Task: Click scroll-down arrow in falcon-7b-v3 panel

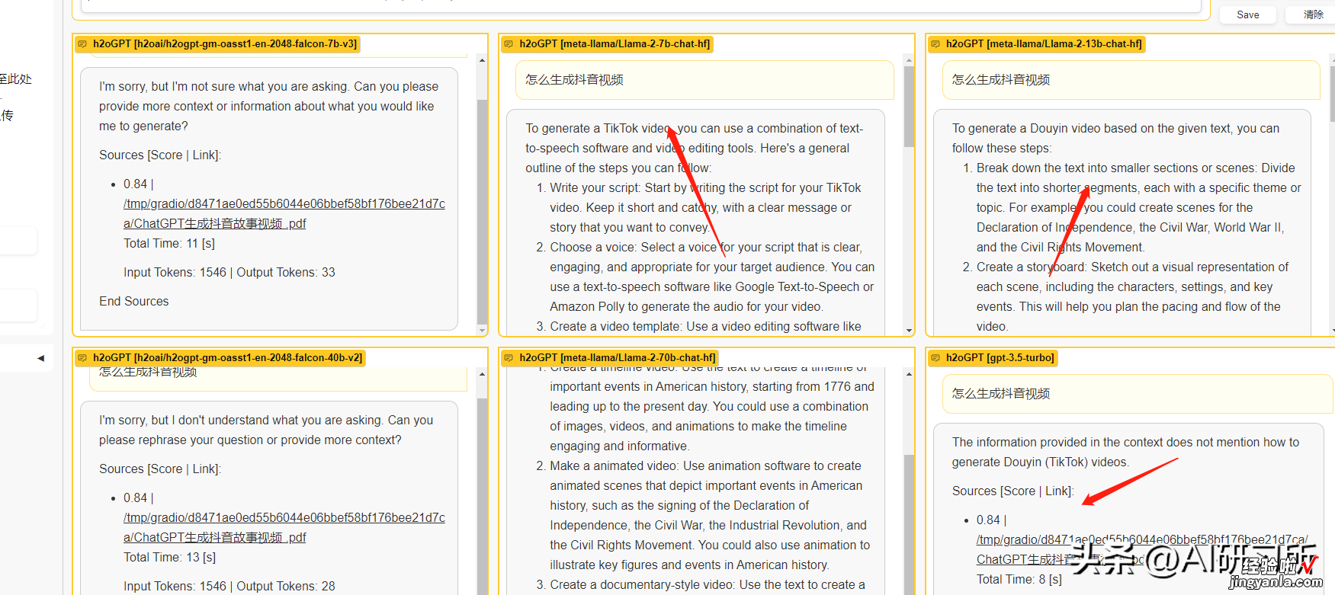Action: coord(482,330)
